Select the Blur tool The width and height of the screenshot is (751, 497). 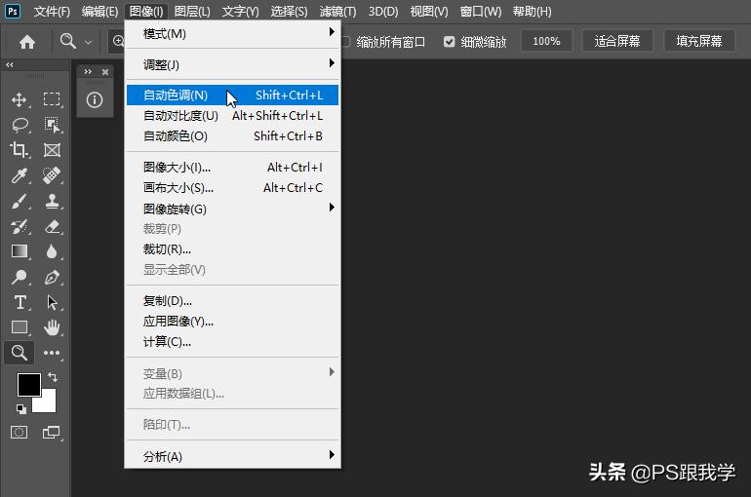52,251
